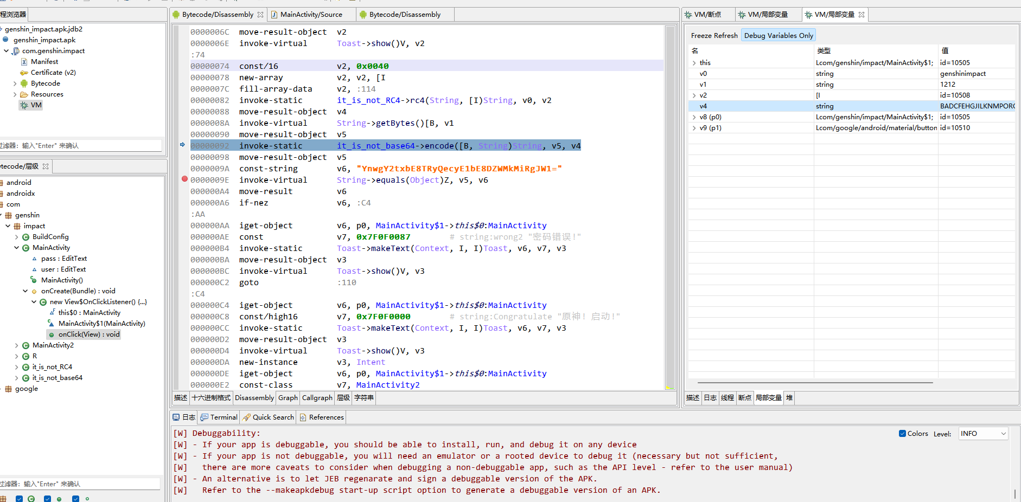Collapse the onCreate(Bundle) method node
Viewport: 1021px width, 502px height.
[25, 291]
